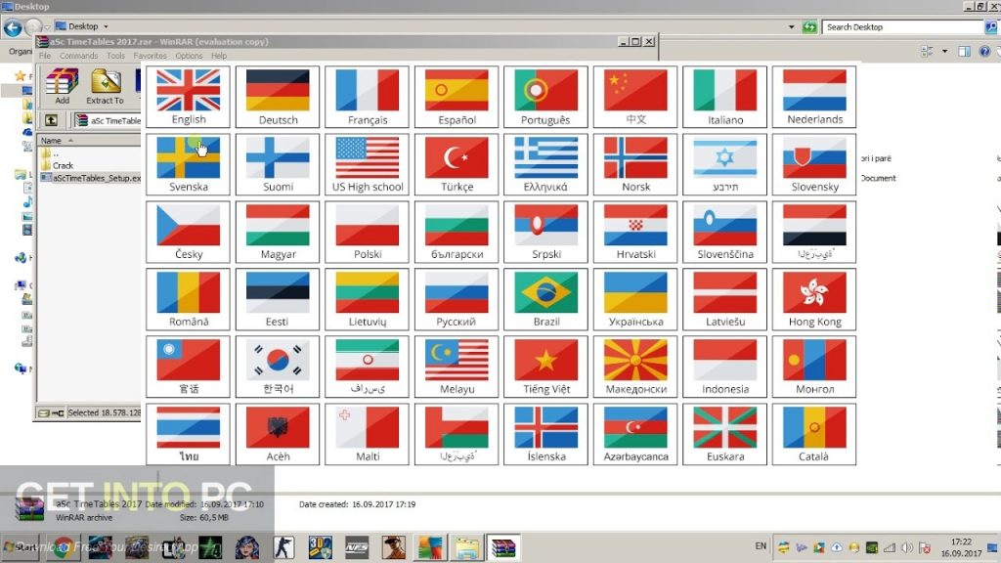
Task: Choose Deutsch language flag
Action: [278, 97]
